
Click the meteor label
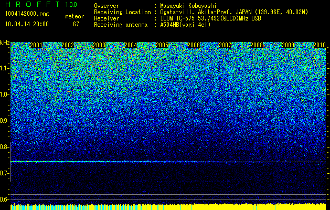click(x=74, y=16)
